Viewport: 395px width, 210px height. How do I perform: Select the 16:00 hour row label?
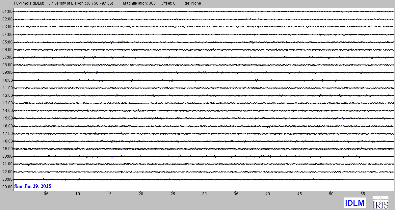(x=7, y=126)
